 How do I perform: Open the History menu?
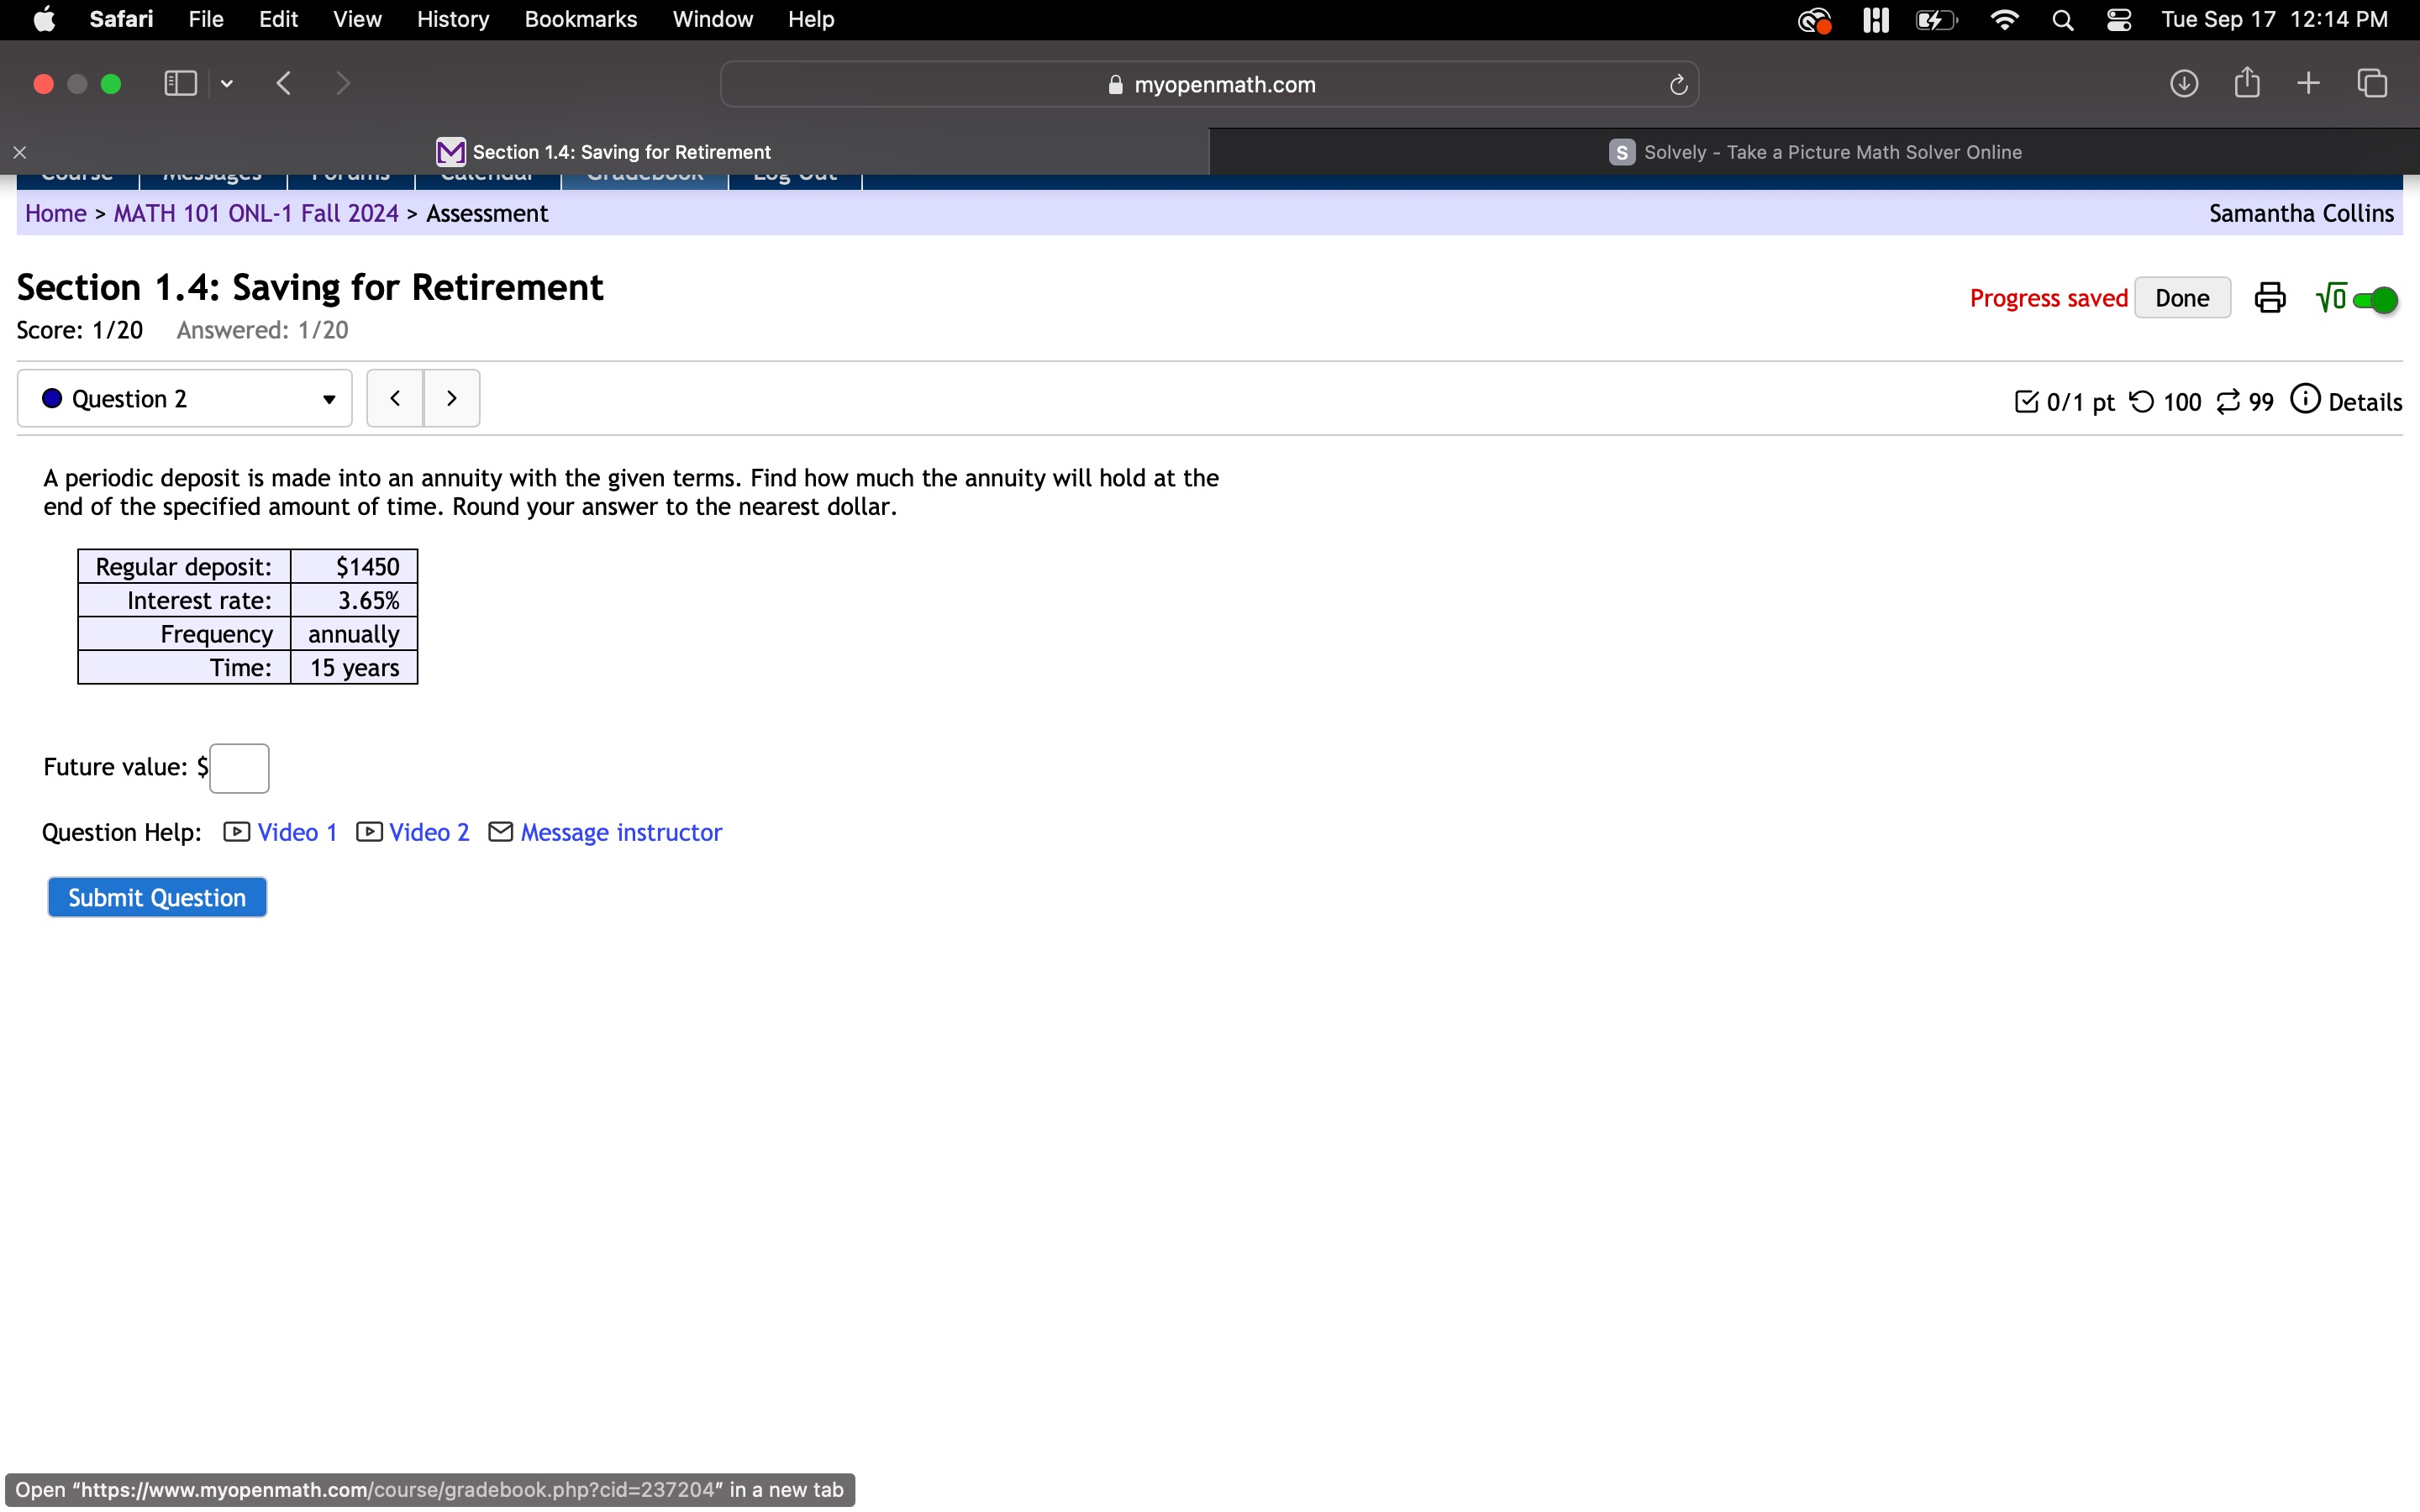[453, 19]
